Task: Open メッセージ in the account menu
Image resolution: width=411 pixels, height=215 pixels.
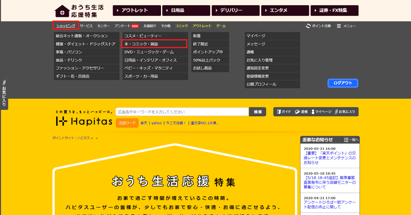Action: pos(272,44)
